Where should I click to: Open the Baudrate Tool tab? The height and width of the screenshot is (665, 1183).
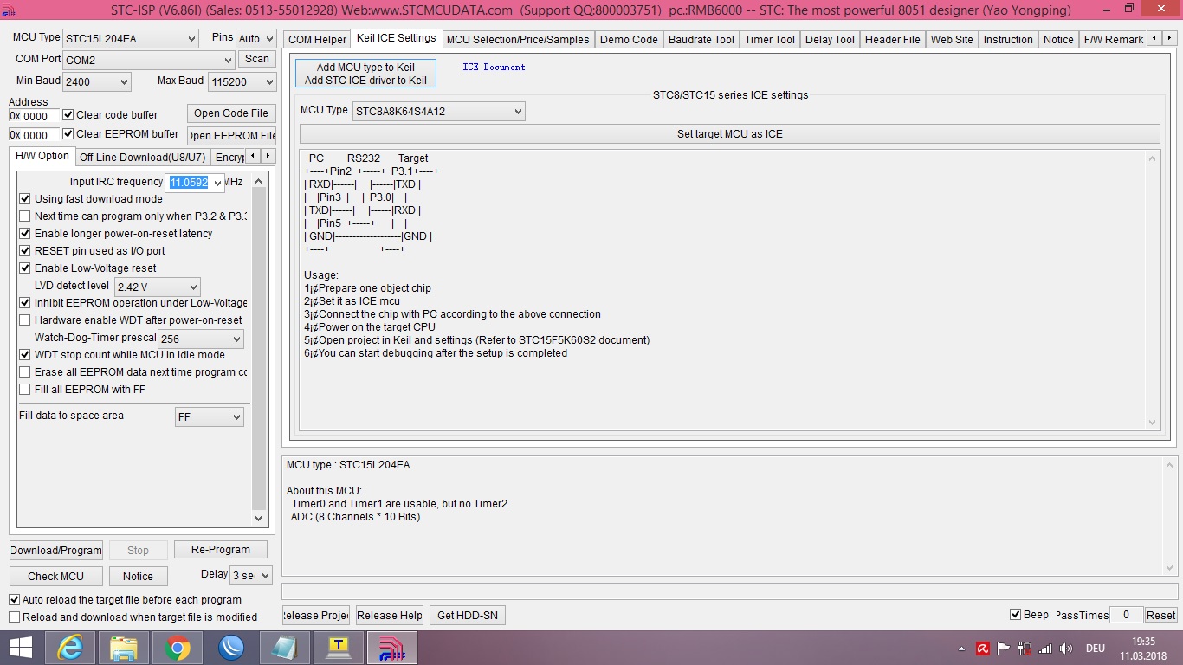[701, 40]
